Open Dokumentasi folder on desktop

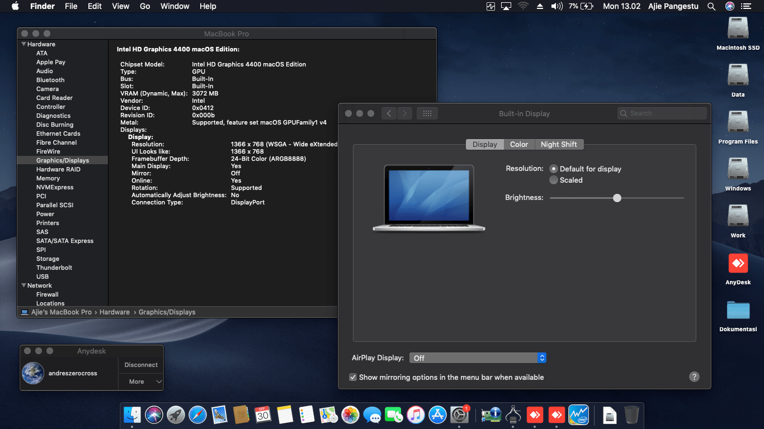tap(738, 311)
